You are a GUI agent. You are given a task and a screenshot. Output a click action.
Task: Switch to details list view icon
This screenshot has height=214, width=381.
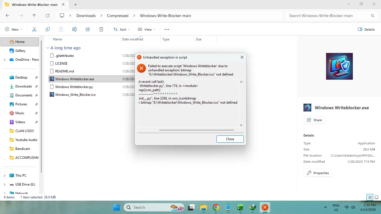point(370,197)
